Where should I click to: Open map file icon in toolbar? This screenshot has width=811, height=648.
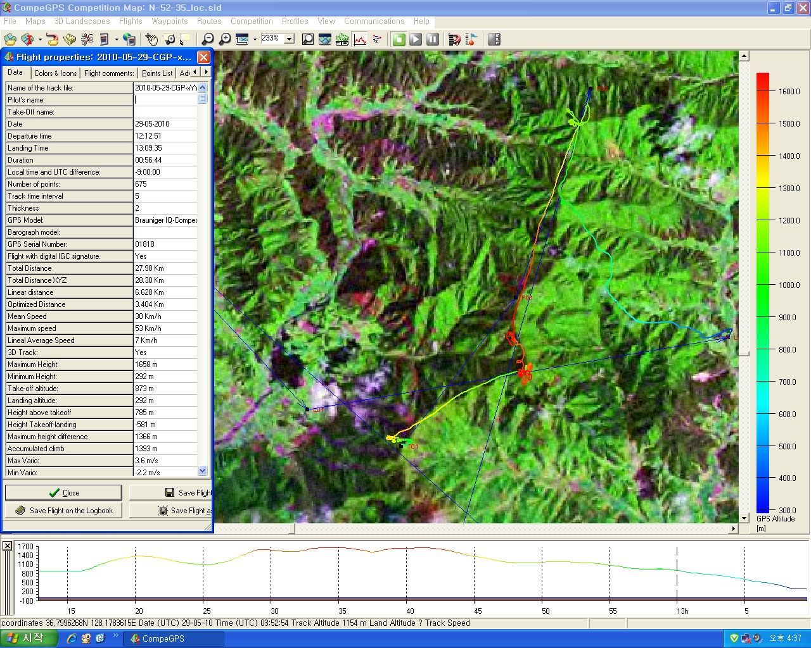point(11,39)
